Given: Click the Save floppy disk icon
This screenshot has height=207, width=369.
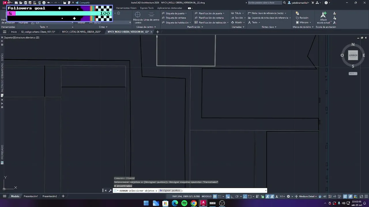Looking at the screenshot, I should tap(25, 3).
